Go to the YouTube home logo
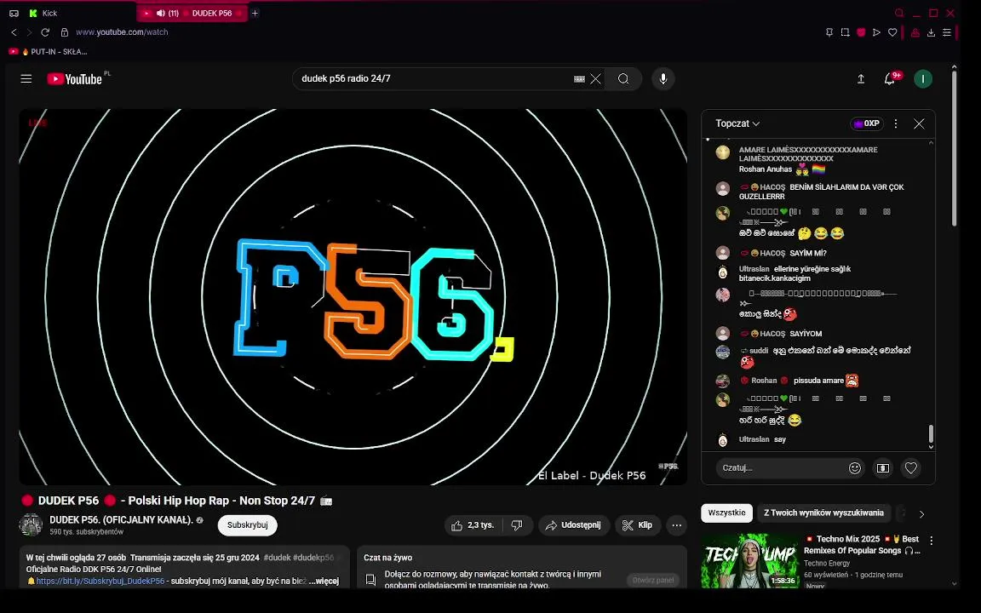The width and height of the screenshot is (981, 613). pos(74,79)
